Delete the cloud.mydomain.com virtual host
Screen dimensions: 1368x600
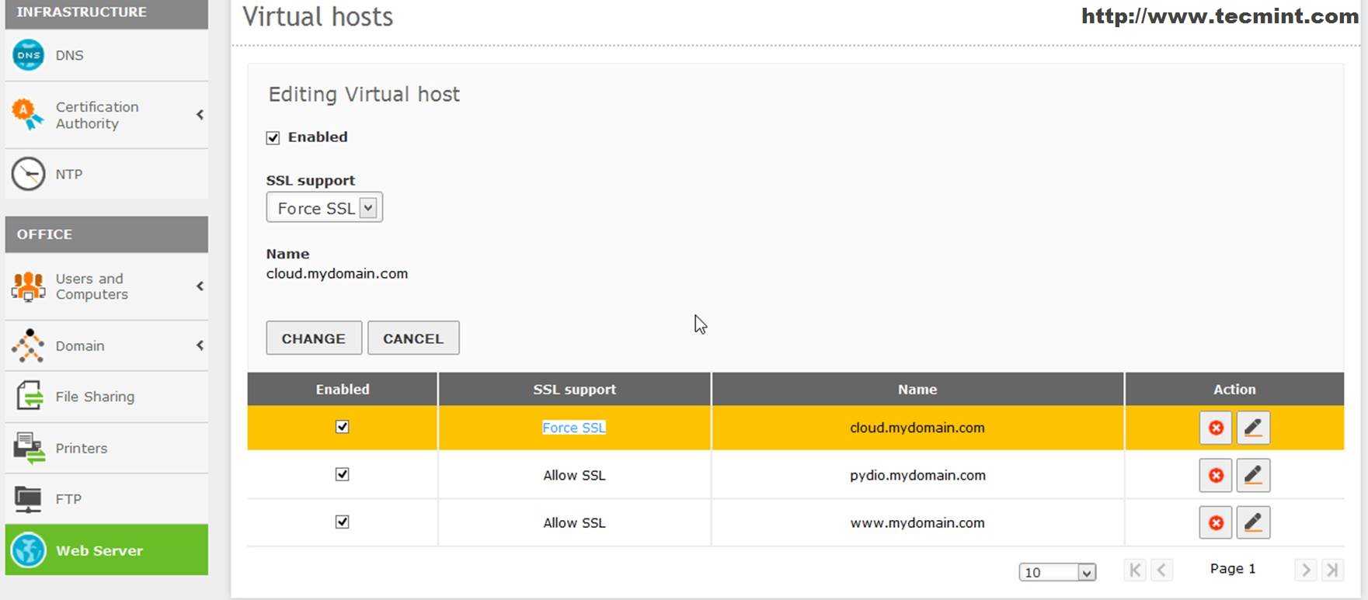(1216, 428)
